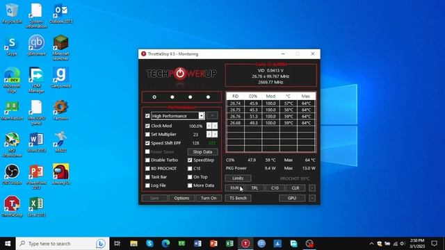Open the Limits window

tap(238, 178)
